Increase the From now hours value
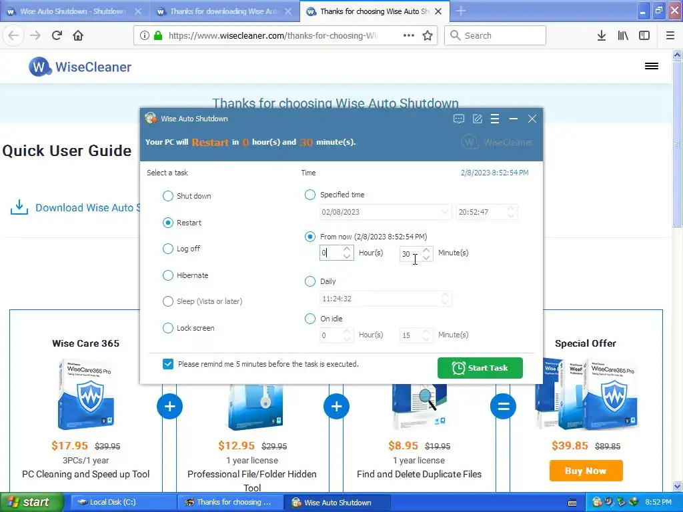The width and height of the screenshot is (683, 512). pos(347,249)
